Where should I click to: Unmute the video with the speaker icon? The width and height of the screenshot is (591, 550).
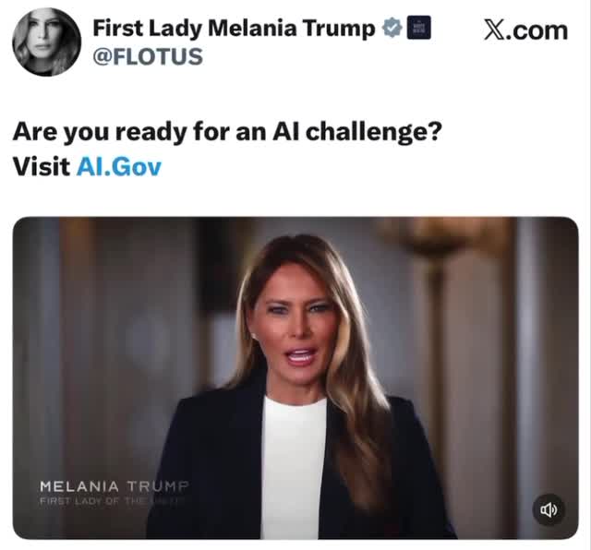(x=549, y=509)
